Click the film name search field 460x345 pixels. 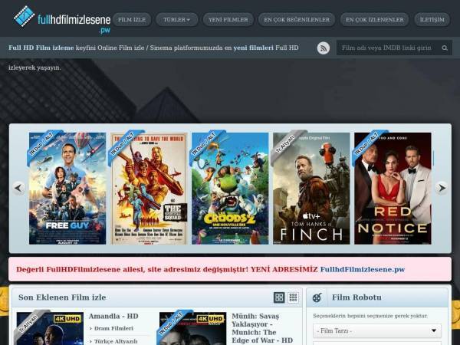(387, 48)
